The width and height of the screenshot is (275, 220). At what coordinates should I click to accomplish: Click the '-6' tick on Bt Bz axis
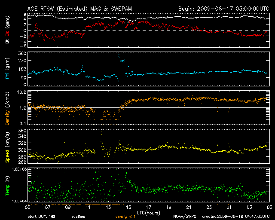click(23, 46)
